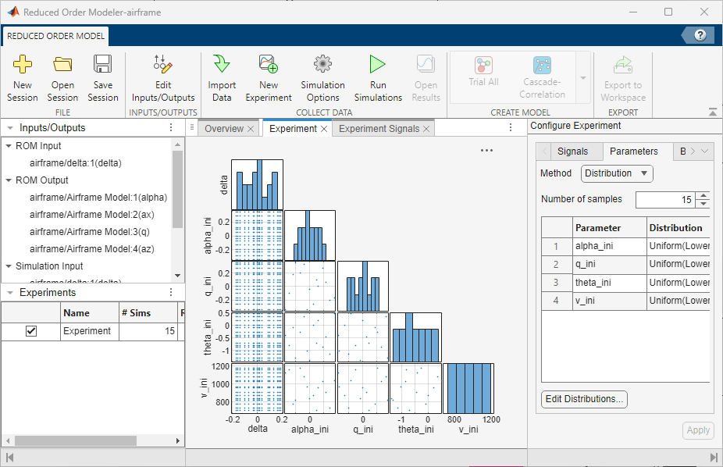This screenshot has width=723, height=467.
Task: Uncheck the Experiment row checkbox
Action: pos(30,330)
